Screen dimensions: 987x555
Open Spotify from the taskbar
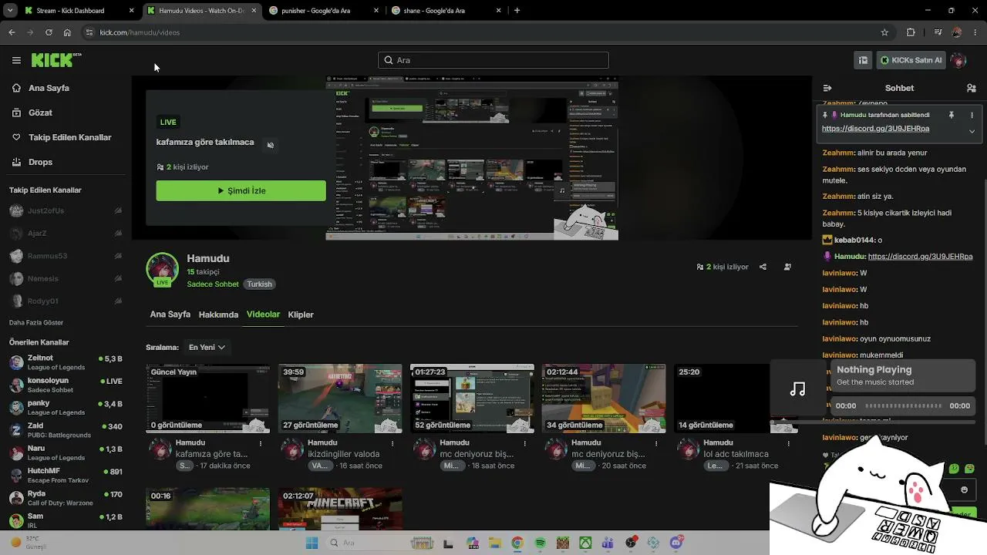[540, 543]
